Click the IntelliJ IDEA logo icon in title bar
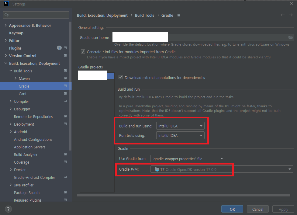Screen dimensions: 297x215 click(x=6, y=4)
